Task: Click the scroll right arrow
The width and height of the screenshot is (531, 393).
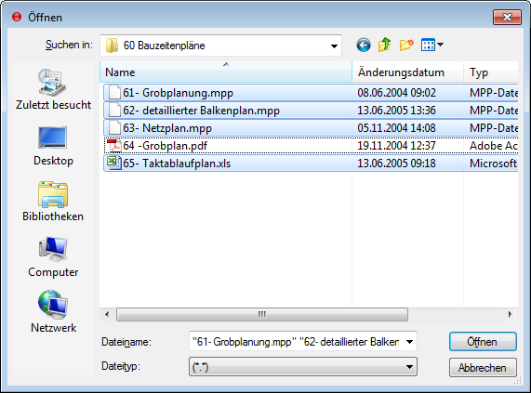Action: click(511, 314)
